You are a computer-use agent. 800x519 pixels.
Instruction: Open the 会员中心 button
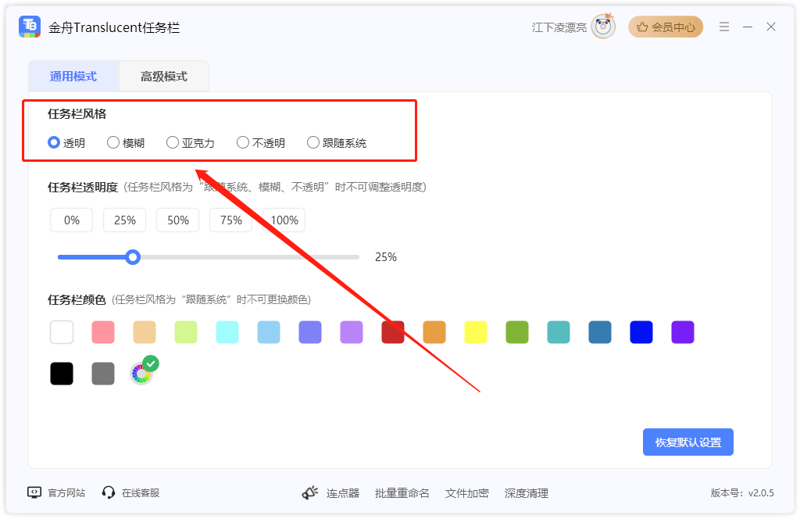click(666, 27)
